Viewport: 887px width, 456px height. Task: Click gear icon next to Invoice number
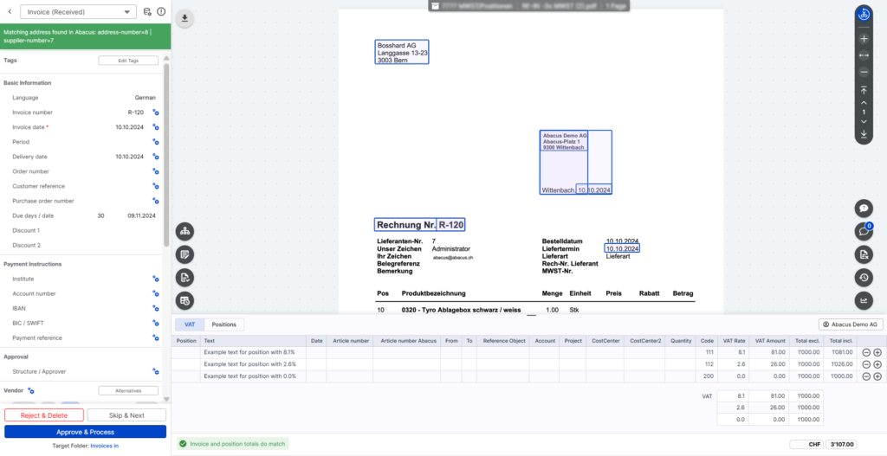point(156,112)
